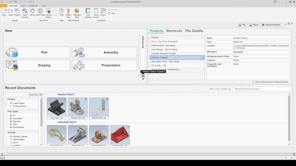296x166 pixels.
Task: Click hamburger menu icon at bottom right
Action: (294, 154)
